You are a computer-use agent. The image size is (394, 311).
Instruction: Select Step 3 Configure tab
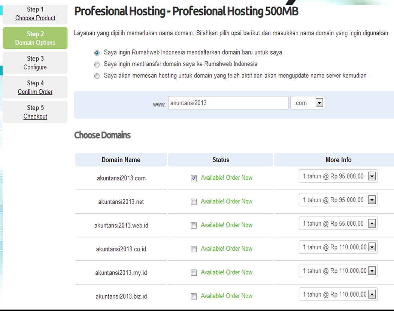(35, 63)
